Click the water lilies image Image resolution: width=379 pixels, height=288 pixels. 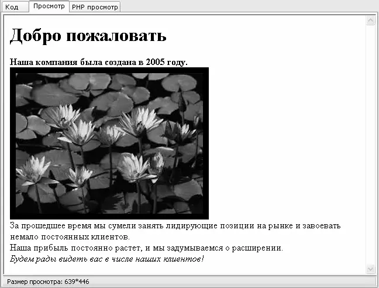109,143
